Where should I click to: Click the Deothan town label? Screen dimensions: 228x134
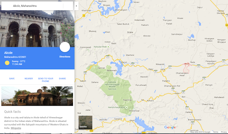pos(192,40)
